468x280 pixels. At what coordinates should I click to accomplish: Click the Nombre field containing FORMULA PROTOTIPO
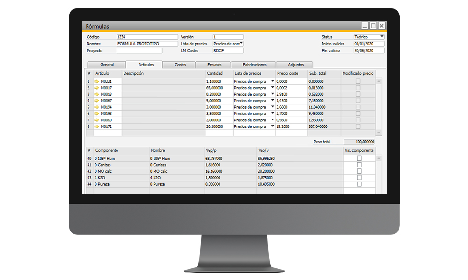pyautogui.click(x=147, y=43)
